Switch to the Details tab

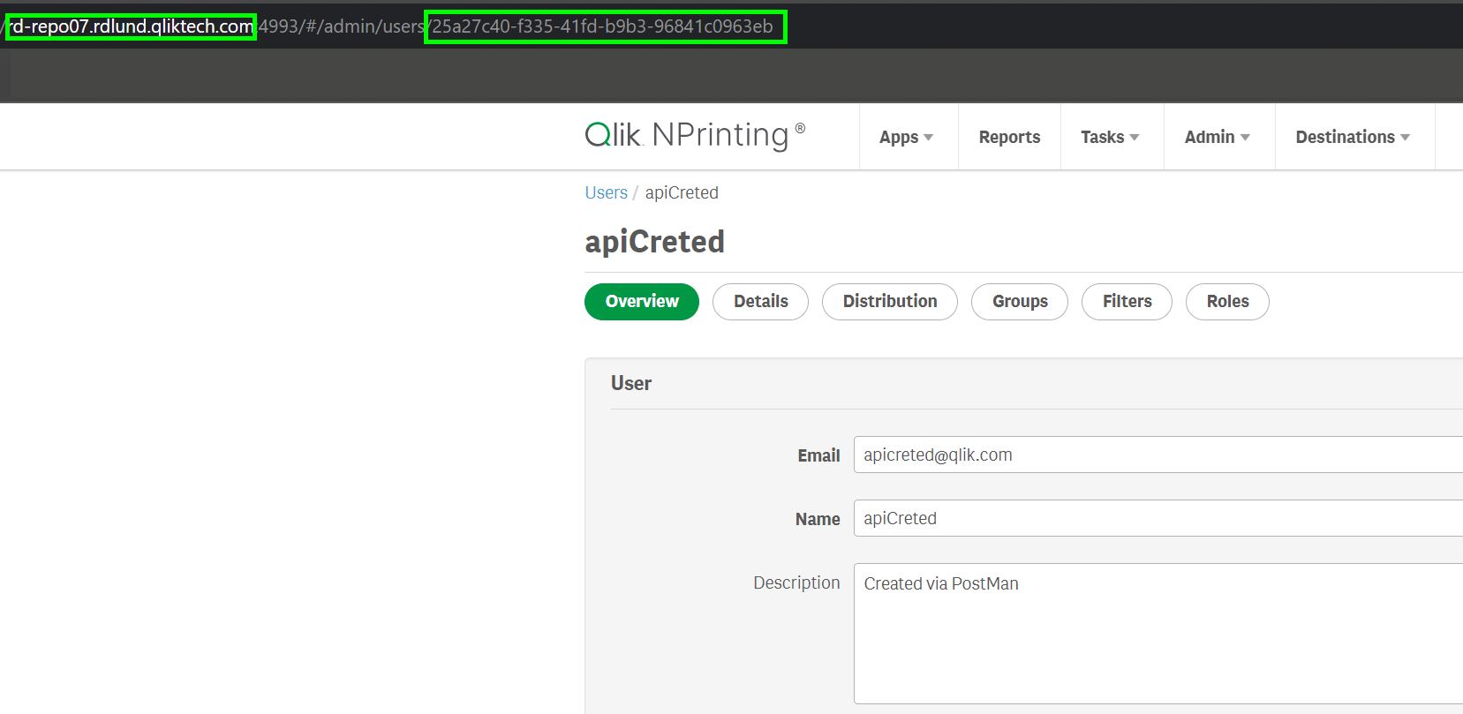pos(760,302)
